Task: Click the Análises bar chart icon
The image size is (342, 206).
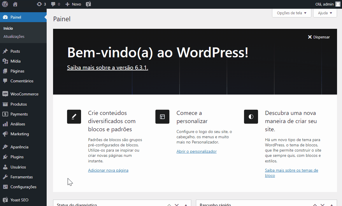Action: click(5, 124)
